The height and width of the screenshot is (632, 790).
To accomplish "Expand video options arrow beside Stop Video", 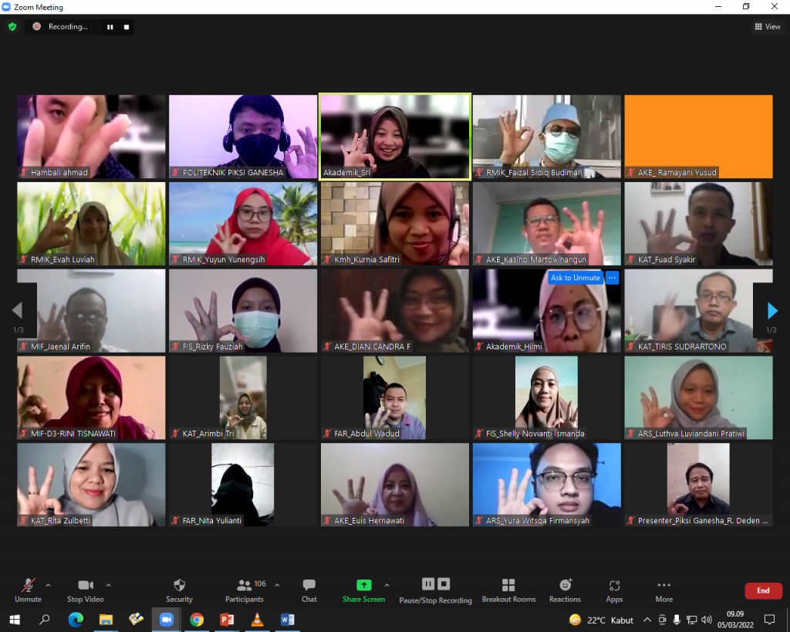I will coord(108,585).
